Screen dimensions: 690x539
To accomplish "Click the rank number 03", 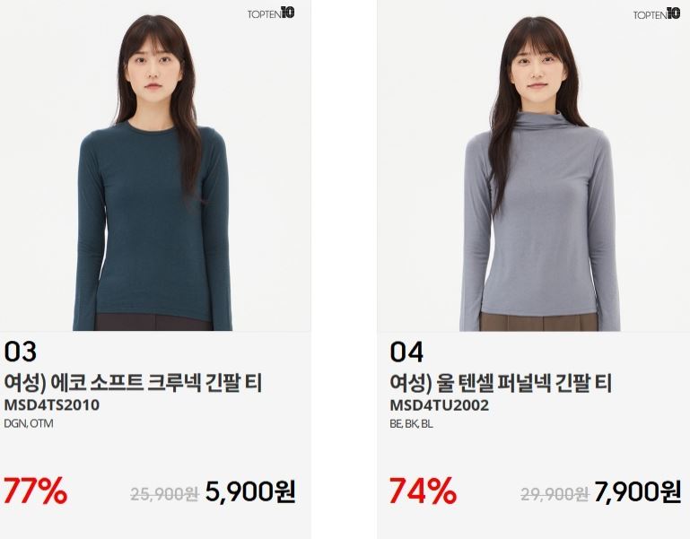I will (x=21, y=352).
